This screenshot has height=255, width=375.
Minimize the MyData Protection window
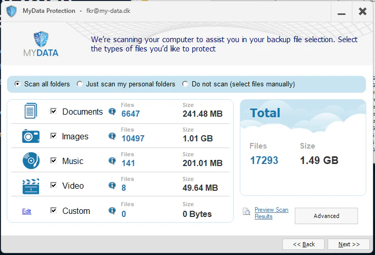[x=341, y=11]
